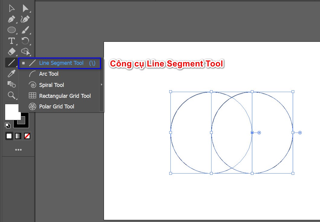Choose Polar Grid Tool from the flyout
Screen dimensions: 320x222
tap(57, 106)
